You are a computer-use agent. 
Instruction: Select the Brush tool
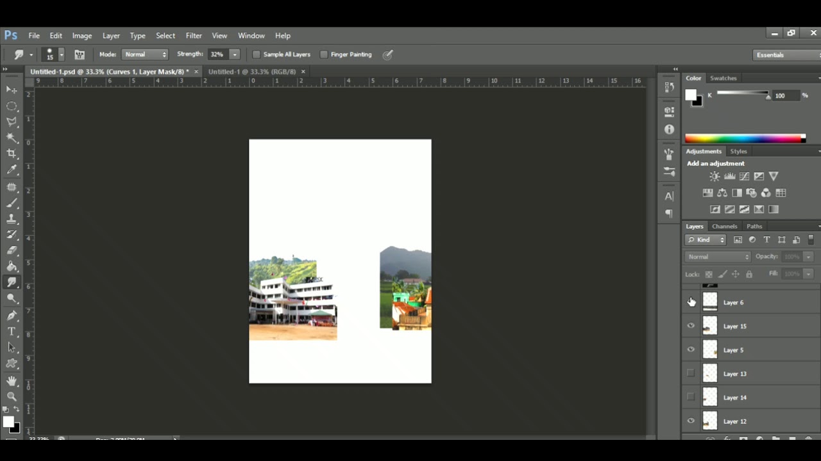12,203
